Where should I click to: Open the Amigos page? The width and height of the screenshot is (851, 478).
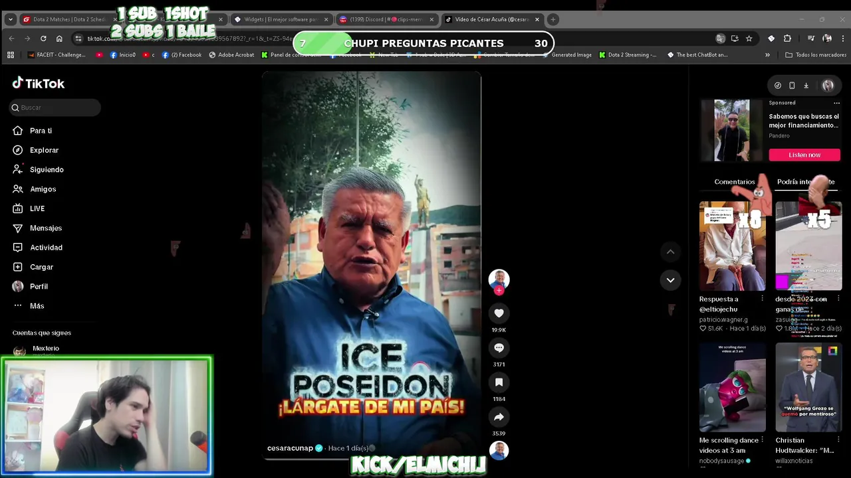(x=34, y=189)
